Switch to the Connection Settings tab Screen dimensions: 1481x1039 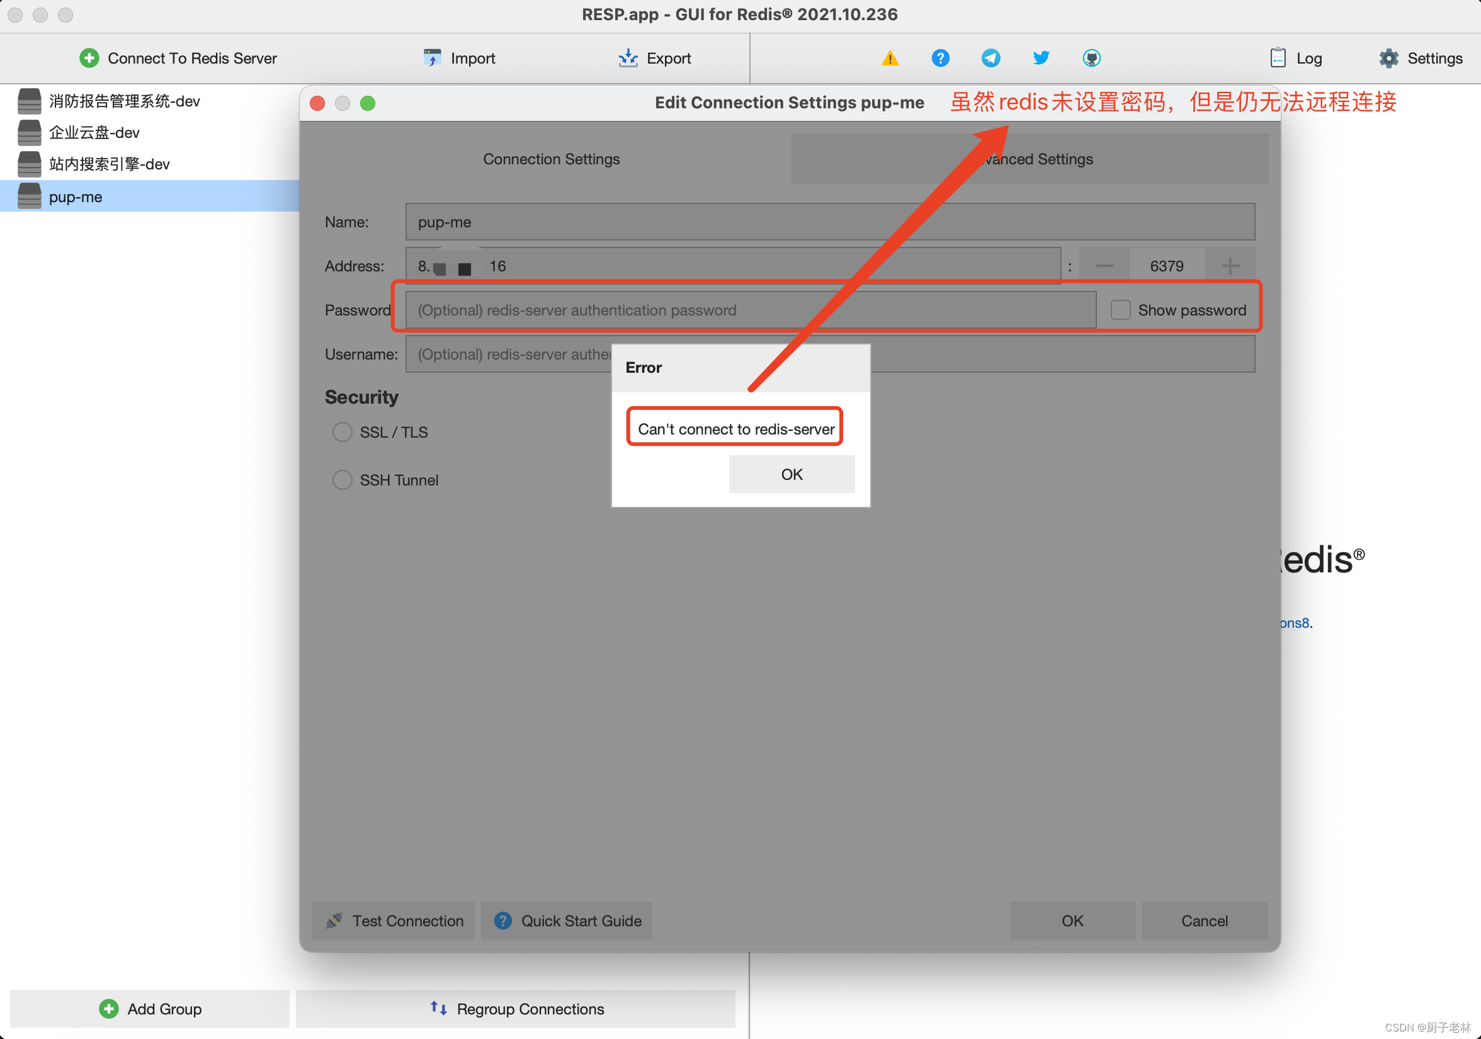tap(552, 159)
